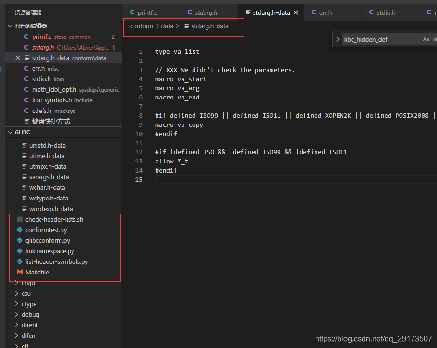Image resolution: width=437 pixels, height=348 pixels.
Task: Click inside the libc_hidden_def search field
Action: [375, 39]
